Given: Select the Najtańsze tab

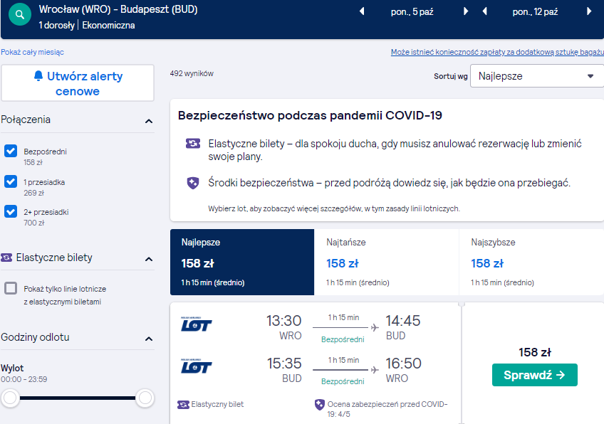Looking at the screenshot, I should (386, 263).
